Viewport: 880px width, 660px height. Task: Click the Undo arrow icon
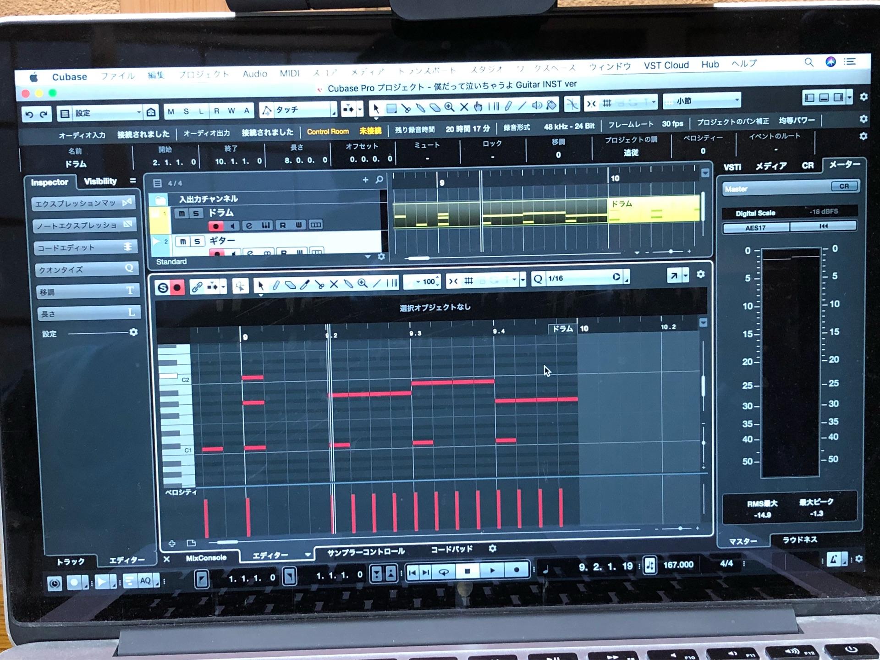point(29,114)
